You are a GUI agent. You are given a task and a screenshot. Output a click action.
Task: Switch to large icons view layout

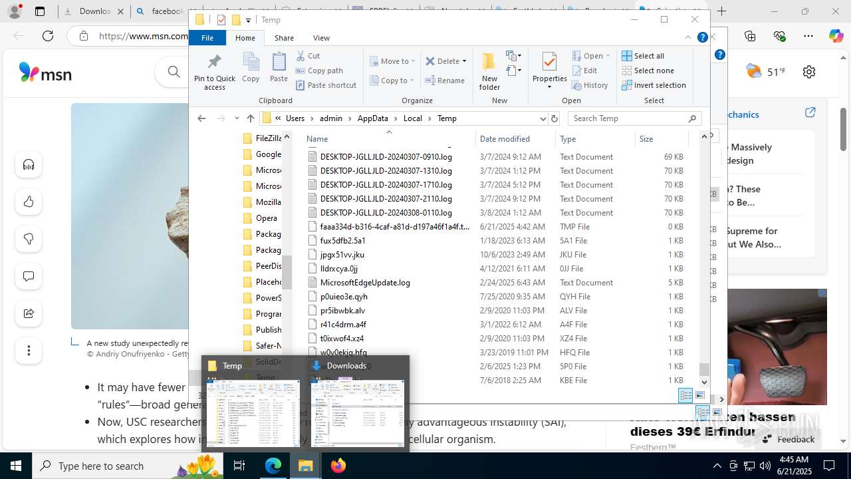699,395
